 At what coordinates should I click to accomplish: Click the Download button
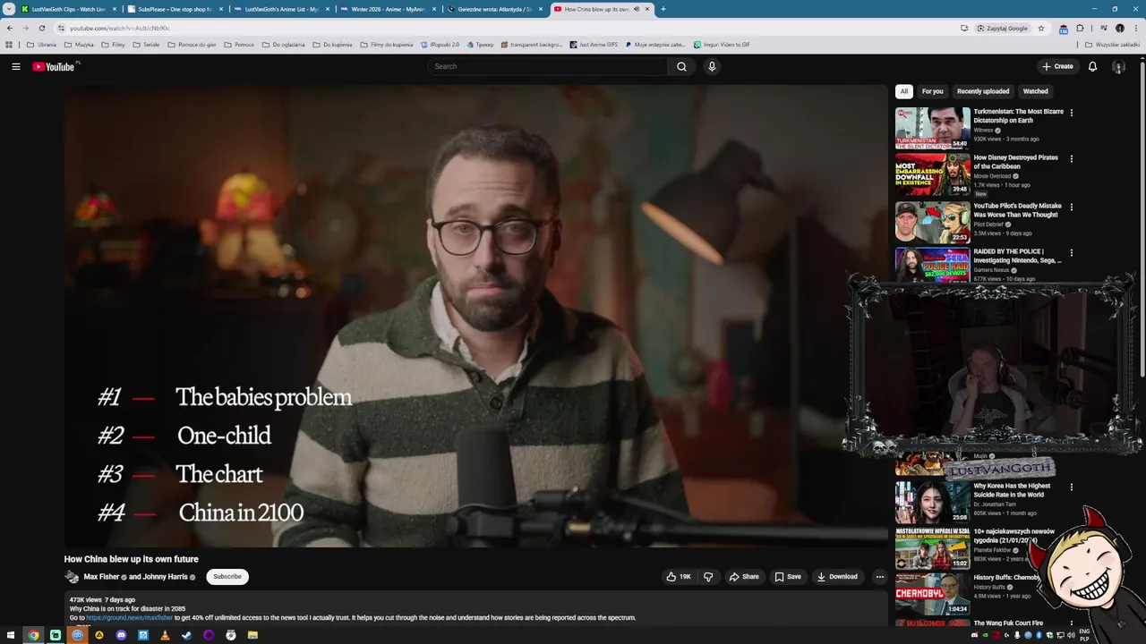point(837,577)
